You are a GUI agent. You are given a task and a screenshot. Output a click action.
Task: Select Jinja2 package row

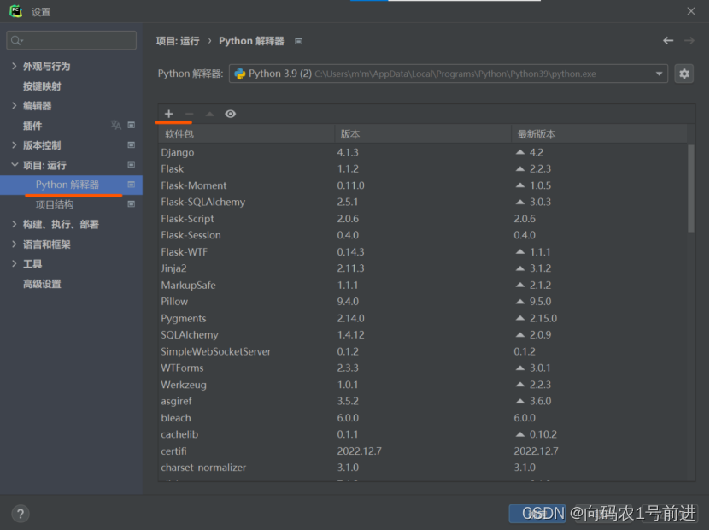point(423,268)
